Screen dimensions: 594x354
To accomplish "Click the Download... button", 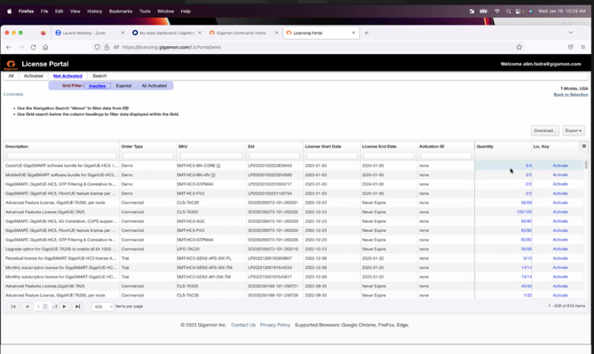I will (544, 130).
